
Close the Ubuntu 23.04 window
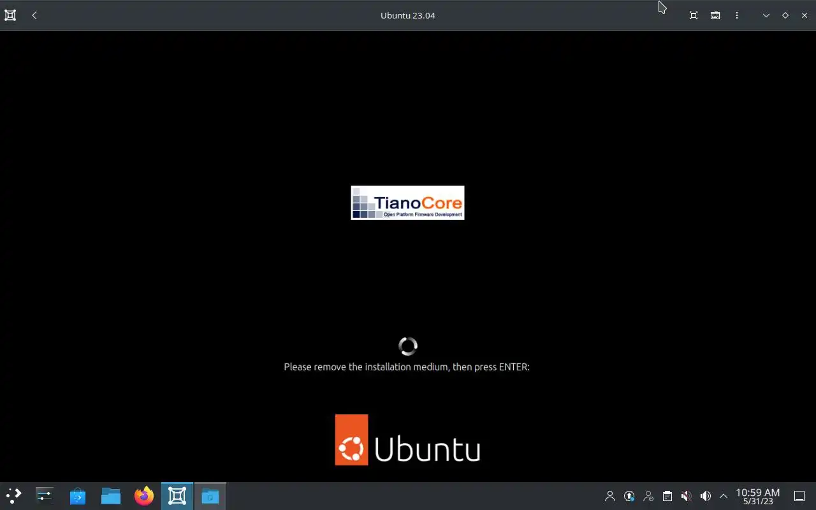coord(805,15)
